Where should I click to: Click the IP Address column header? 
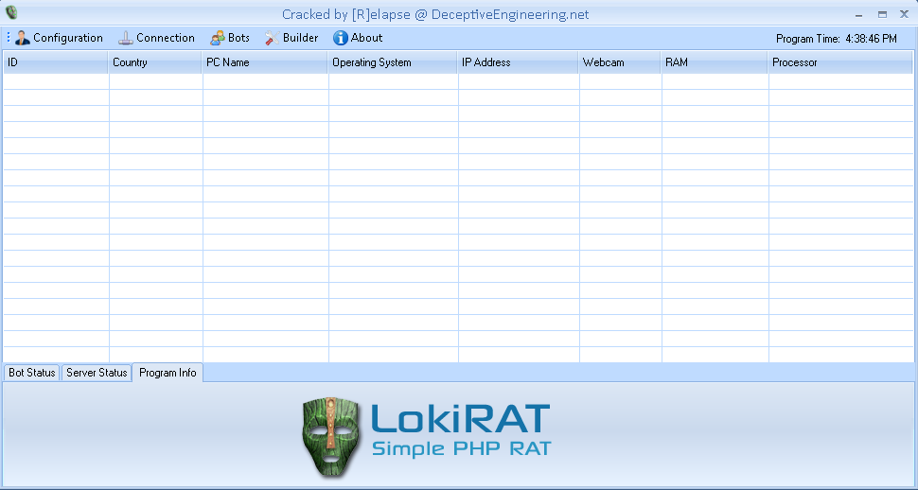coord(518,62)
